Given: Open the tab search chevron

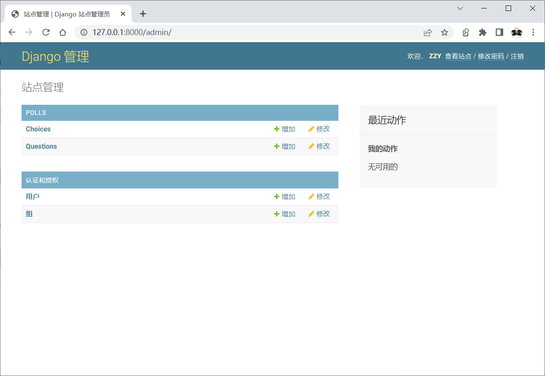Looking at the screenshot, I should pos(461,8).
